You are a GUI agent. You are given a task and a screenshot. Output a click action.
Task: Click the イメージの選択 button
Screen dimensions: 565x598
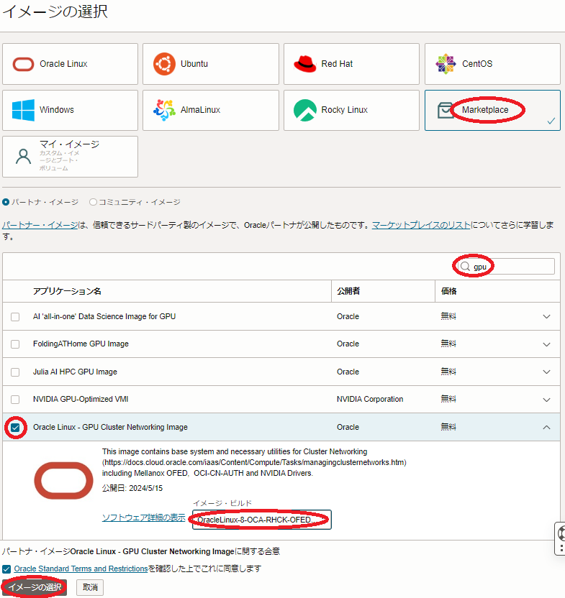[35, 587]
